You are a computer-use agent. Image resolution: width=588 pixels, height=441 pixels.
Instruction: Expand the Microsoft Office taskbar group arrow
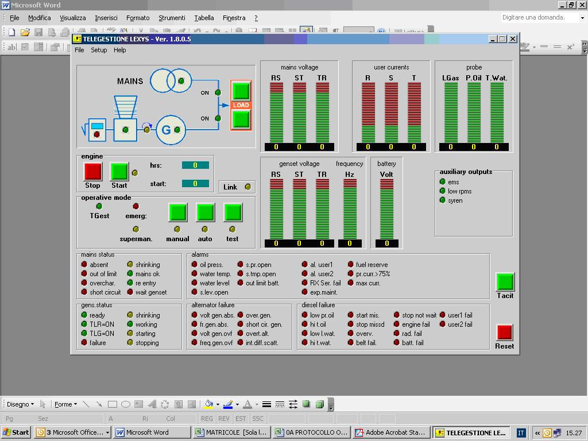(107, 432)
